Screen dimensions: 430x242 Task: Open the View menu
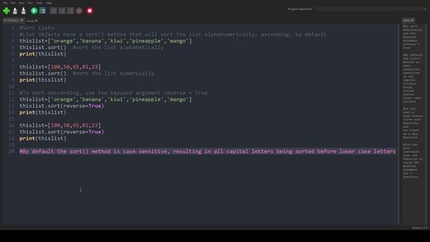click(21, 3)
